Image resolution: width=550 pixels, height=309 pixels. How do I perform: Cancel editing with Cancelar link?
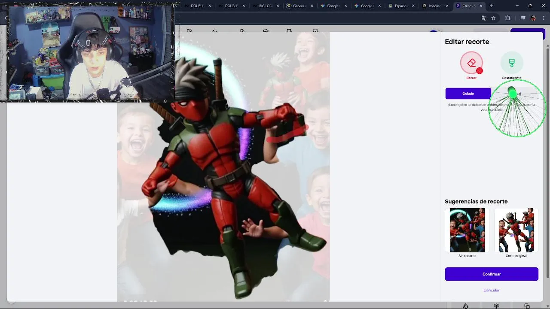(x=492, y=290)
